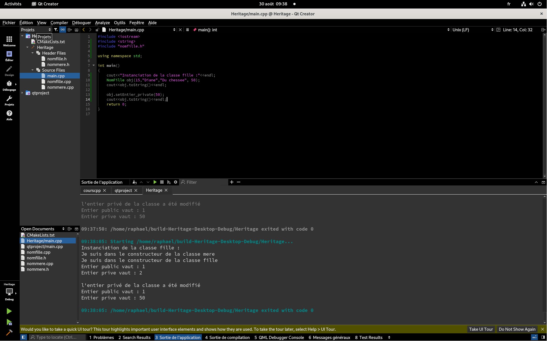Open the Unix (LF) line ending dropdown
This screenshot has height=341, width=547.
(473, 30)
